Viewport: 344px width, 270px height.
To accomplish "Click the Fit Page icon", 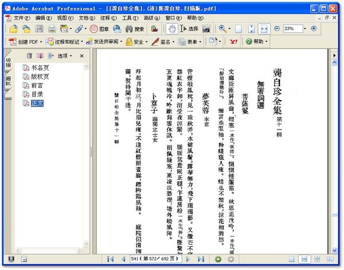I will pyautogui.click(x=252, y=29).
